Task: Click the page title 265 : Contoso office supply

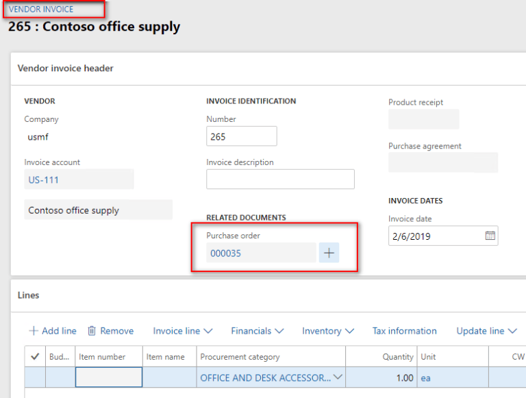Action: click(94, 27)
